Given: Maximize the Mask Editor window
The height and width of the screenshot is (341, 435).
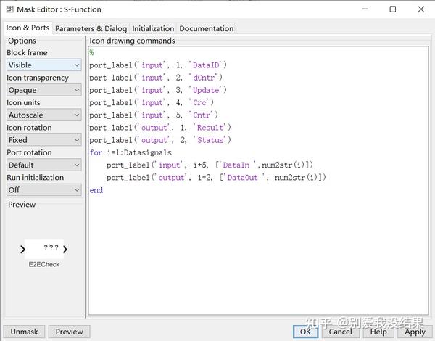Looking at the screenshot, I should [x=392, y=9].
